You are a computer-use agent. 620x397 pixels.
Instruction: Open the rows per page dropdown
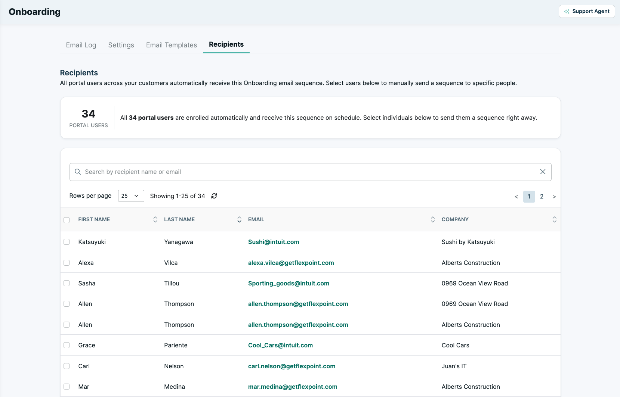(x=131, y=196)
